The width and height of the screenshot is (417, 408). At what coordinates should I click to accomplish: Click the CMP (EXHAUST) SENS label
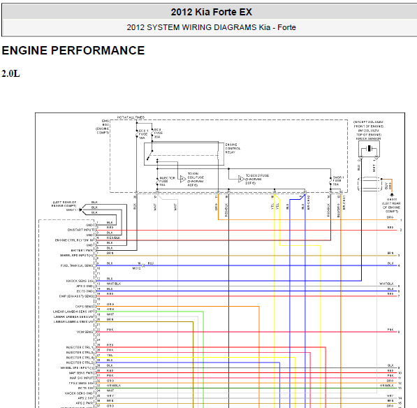(x=76, y=296)
